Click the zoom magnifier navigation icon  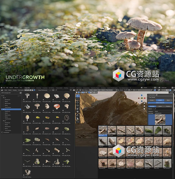(144, 103)
